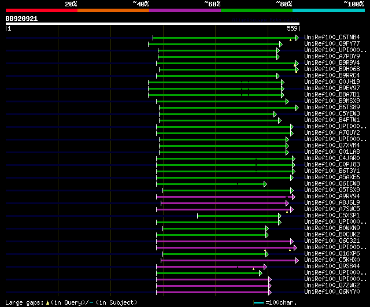Open hit UniRef100_A7PDY9
This screenshot has width=370, height=307.
tap(332, 57)
